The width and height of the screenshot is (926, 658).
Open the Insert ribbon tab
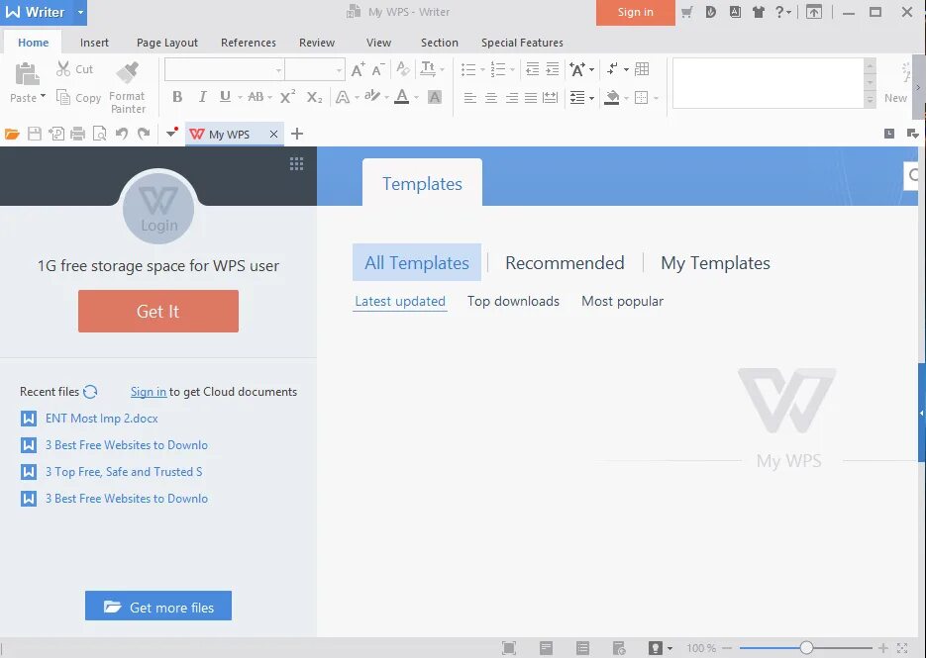coord(94,43)
